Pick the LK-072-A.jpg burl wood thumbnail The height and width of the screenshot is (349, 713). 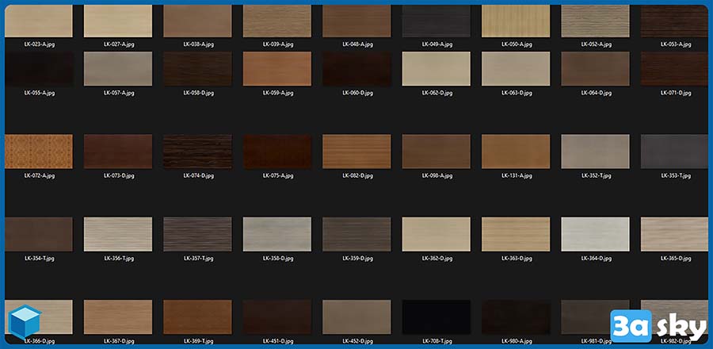pyautogui.click(x=38, y=151)
